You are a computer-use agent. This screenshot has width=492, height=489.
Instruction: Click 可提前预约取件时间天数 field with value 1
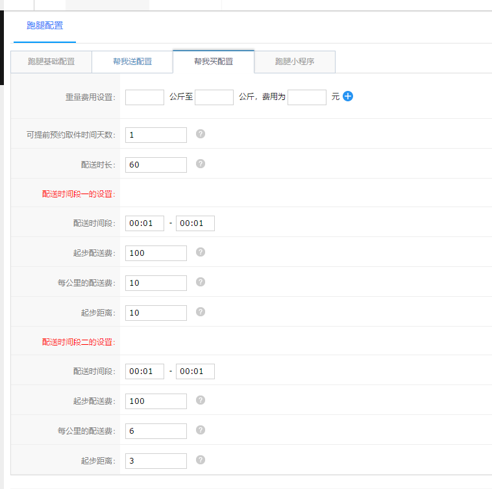click(x=156, y=135)
